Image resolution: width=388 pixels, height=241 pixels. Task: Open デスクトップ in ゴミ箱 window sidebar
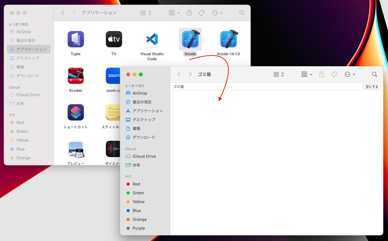pos(145,120)
